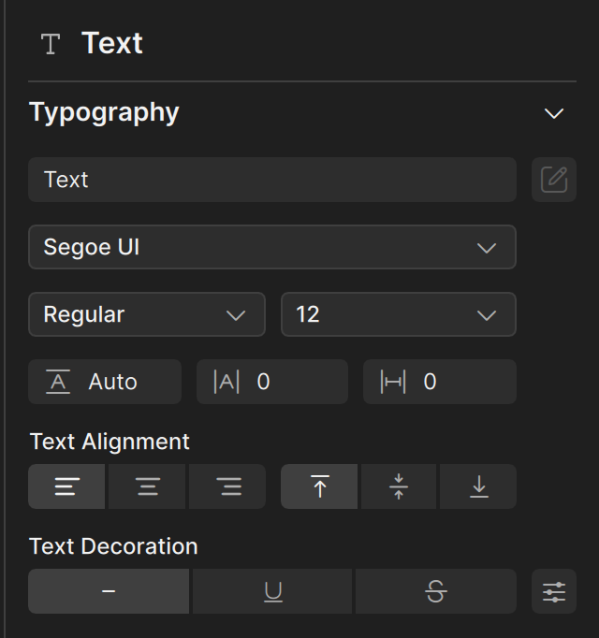Align text to the vertical middle
The width and height of the screenshot is (599, 638).
(399, 486)
